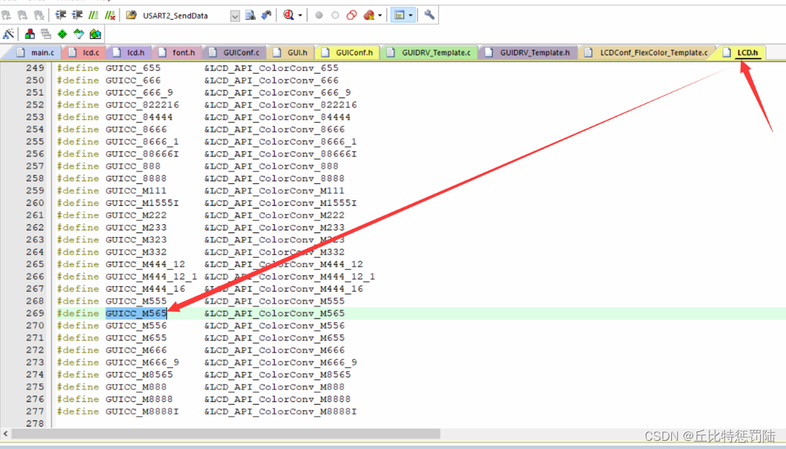Clear all bookmarks toolbar icon
Screen dimensions: 786x449
[x=38, y=16]
